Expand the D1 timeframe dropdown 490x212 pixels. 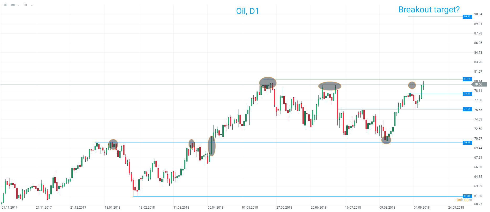[x=32, y=5]
